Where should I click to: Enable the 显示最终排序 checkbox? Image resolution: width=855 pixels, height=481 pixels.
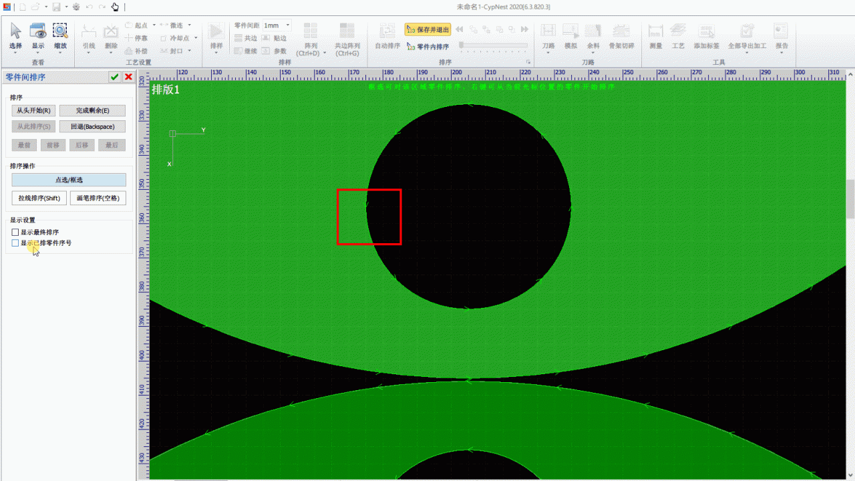(x=15, y=232)
